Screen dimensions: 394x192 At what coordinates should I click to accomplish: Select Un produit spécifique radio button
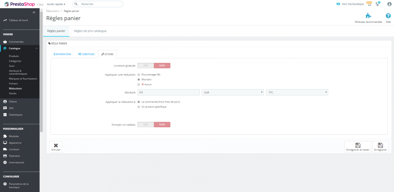coord(139,107)
